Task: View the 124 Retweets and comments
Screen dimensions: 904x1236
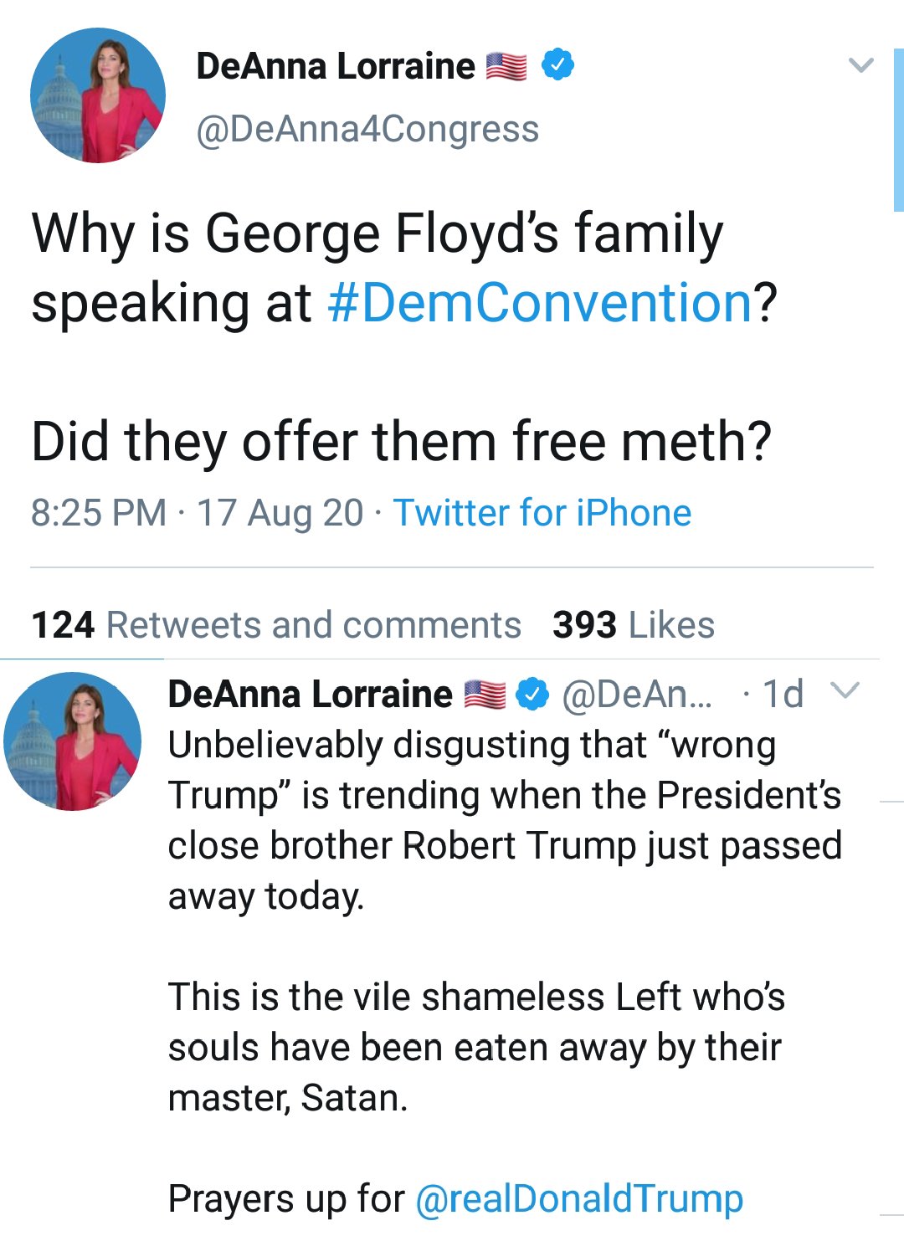Action: 275,625
